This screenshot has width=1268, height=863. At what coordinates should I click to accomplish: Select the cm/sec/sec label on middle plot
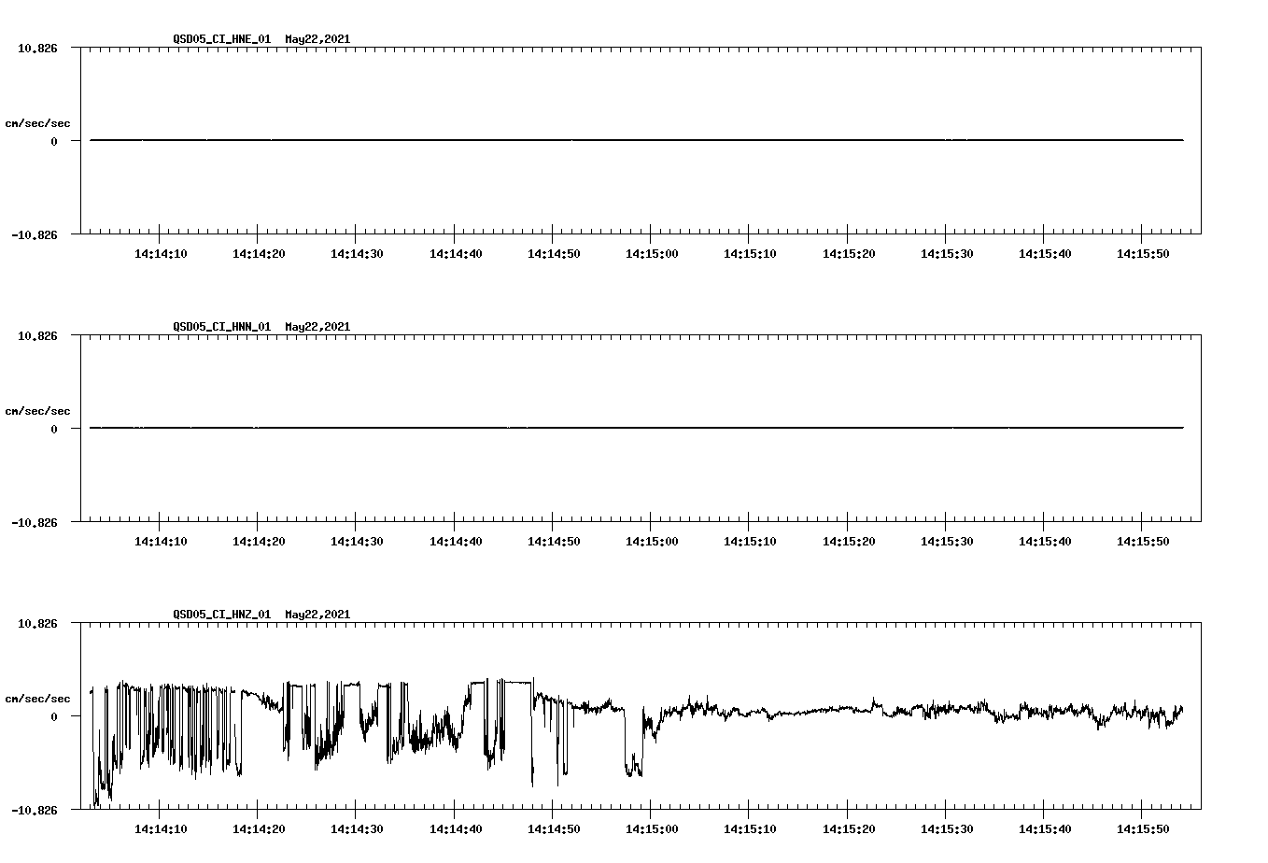(x=35, y=409)
